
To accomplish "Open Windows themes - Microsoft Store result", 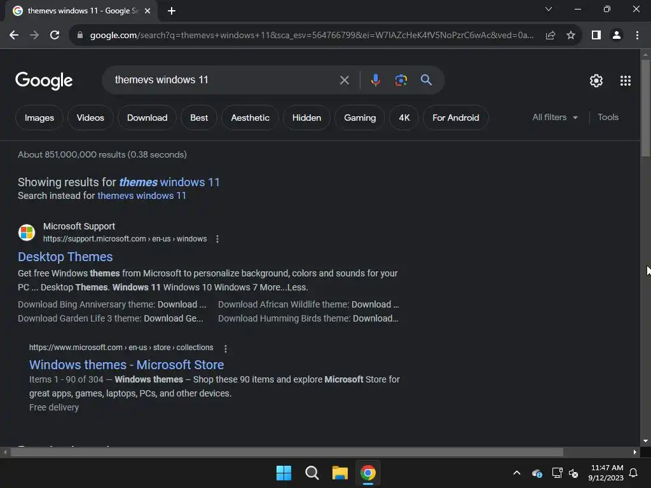I will (x=127, y=365).
